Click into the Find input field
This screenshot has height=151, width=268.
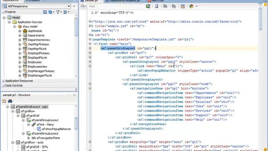(116, 6)
